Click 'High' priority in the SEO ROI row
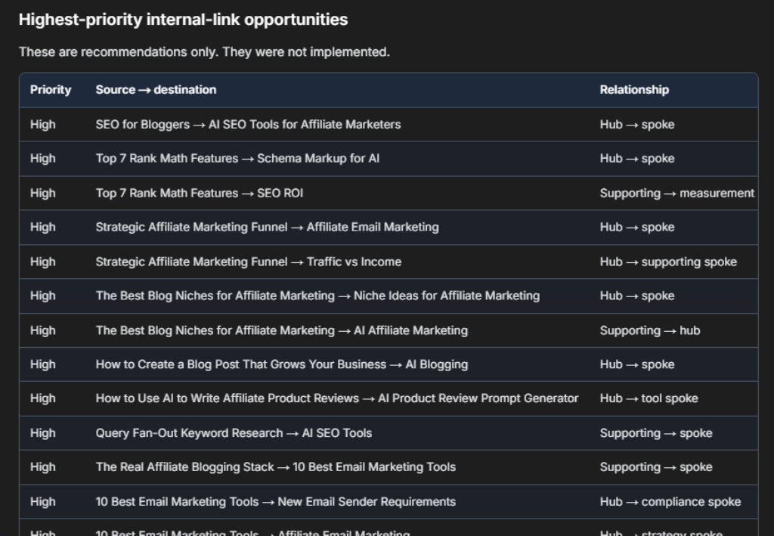The height and width of the screenshot is (536, 774). tap(43, 193)
